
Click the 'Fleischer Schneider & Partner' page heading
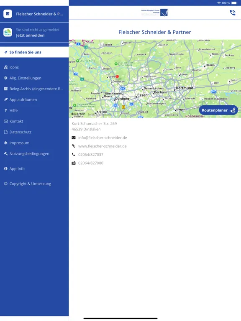155,32
